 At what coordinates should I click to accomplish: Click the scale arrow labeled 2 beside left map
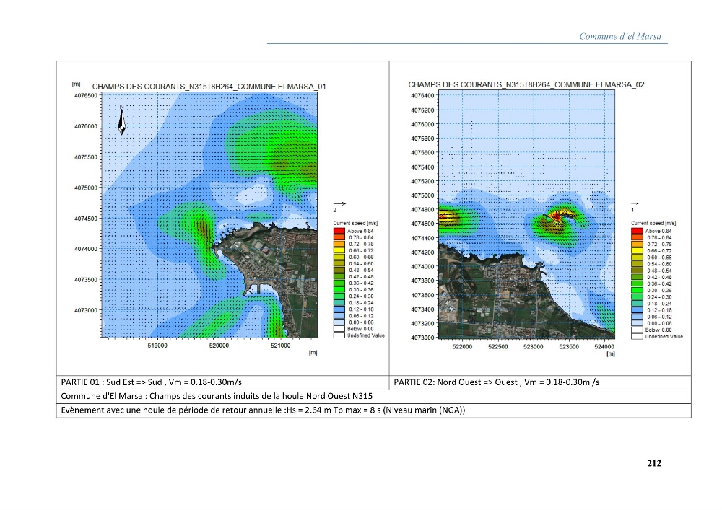coord(339,203)
